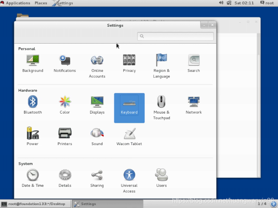Open Universal Access settings
Image resolution: width=278 pixels, height=208 pixels.
point(129,181)
